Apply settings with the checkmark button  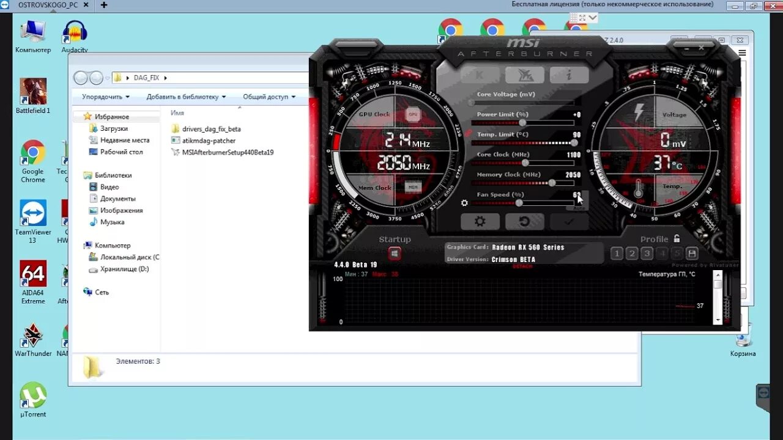[569, 221]
